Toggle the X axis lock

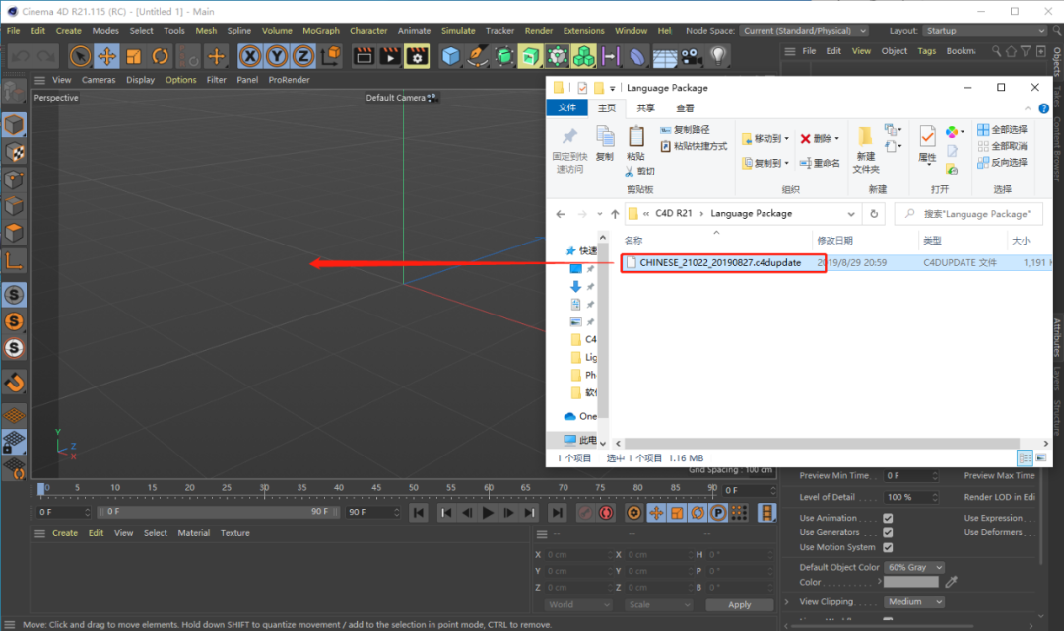[x=250, y=56]
